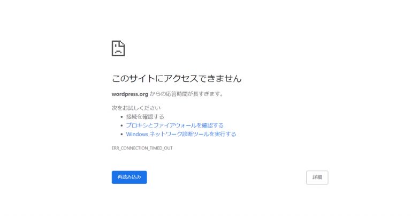Viewport: 411px width, 216px height.
Task: Click bullet point beside 接続を確認する
Action: click(x=121, y=117)
